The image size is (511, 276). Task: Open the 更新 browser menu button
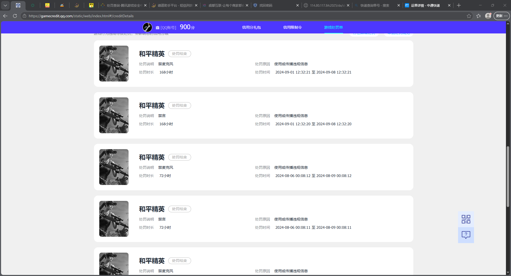[x=501, y=16]
